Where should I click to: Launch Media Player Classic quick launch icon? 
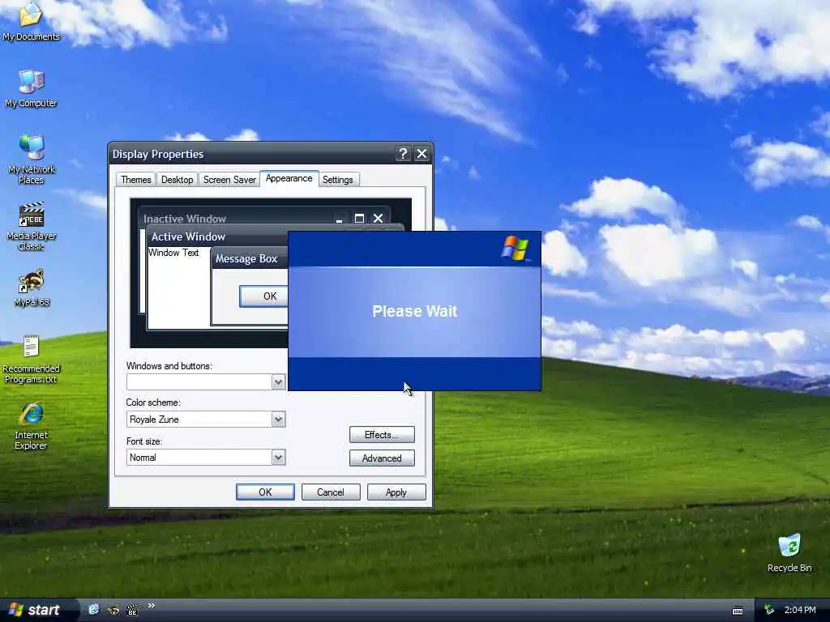(132, 610)
